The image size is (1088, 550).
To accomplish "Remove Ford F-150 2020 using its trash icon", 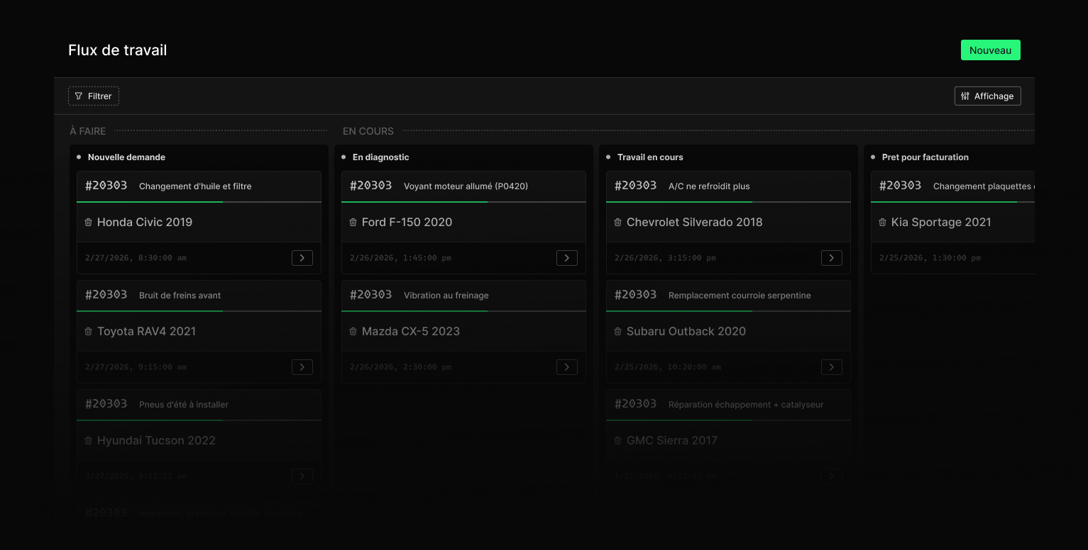I will pyautogui.click(x=353, y=223).
